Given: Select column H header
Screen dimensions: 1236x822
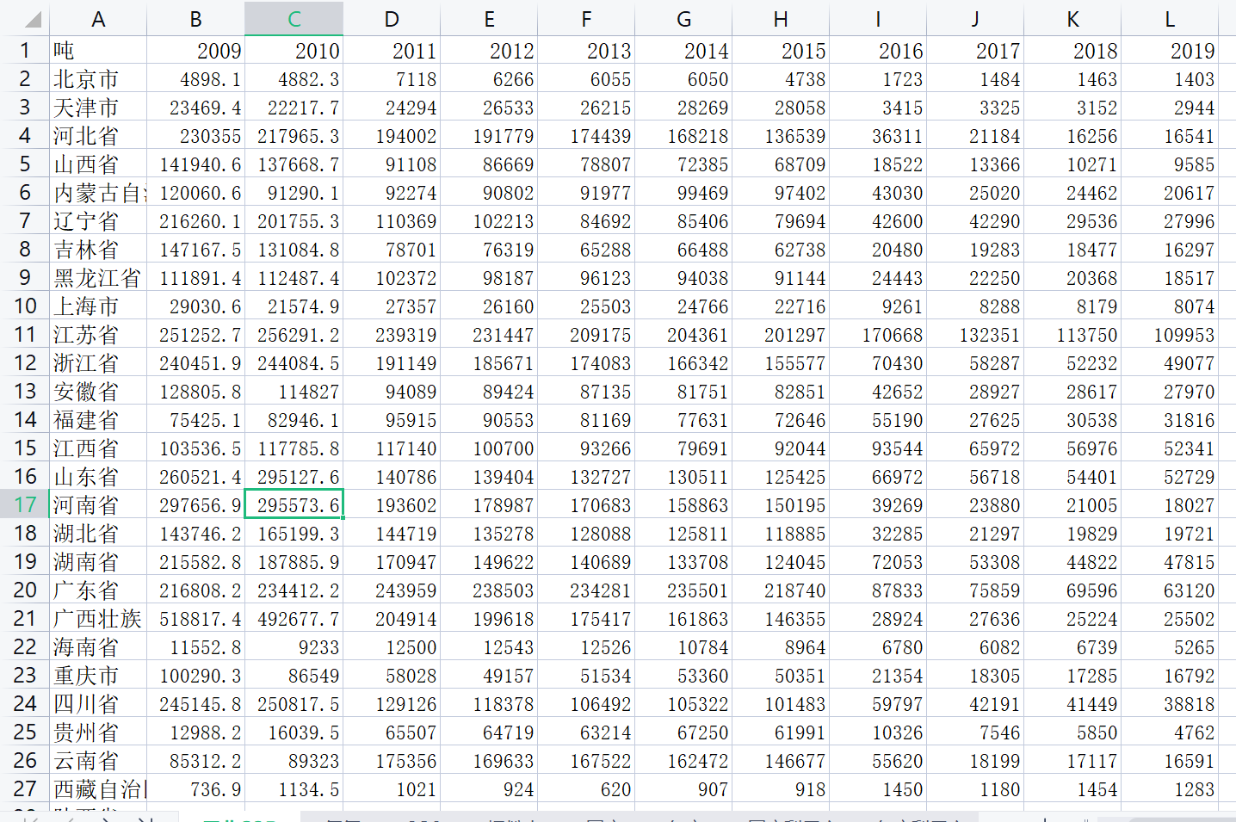Looking at the screenshot, I should point(781,19).
